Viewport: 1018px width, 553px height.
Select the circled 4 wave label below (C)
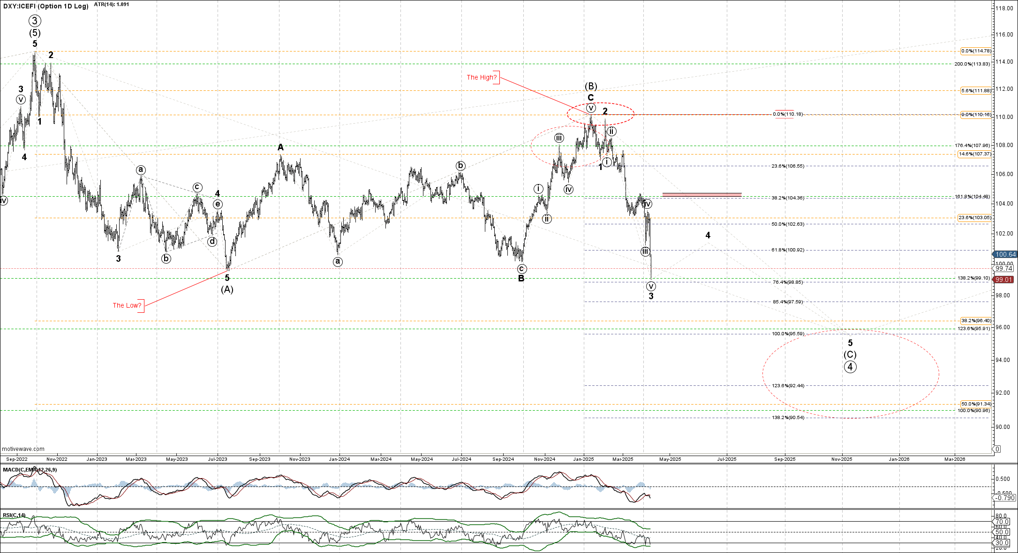(850, 367)
